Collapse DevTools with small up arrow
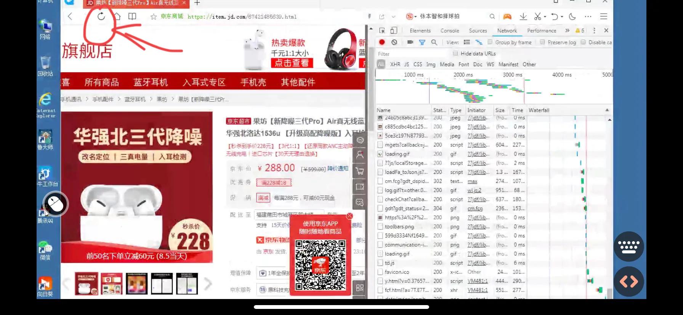The image size is (683, 315). tap(371, 29)
